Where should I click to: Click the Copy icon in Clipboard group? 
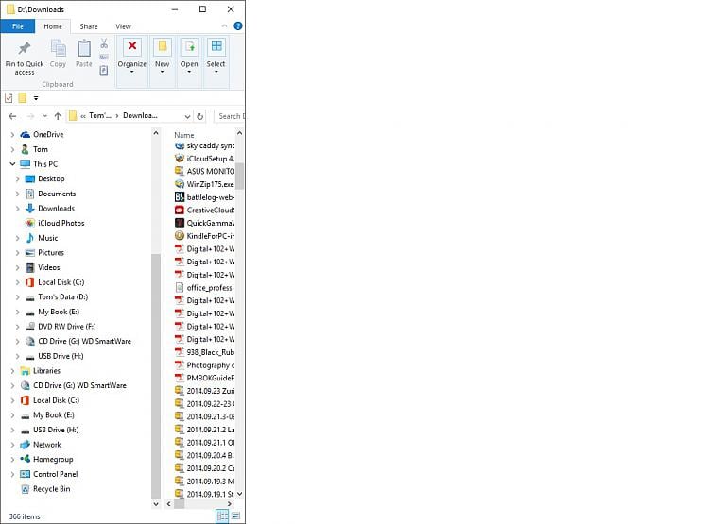coord(58,48)
